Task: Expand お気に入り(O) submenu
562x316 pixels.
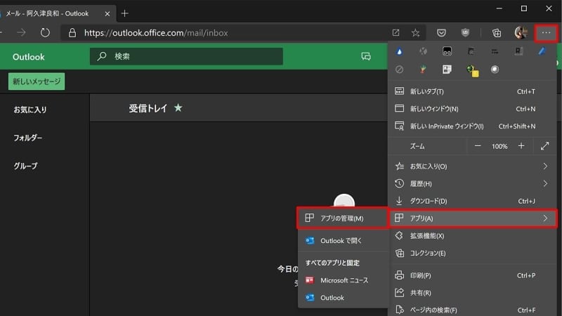Action: tap(472, 166)
